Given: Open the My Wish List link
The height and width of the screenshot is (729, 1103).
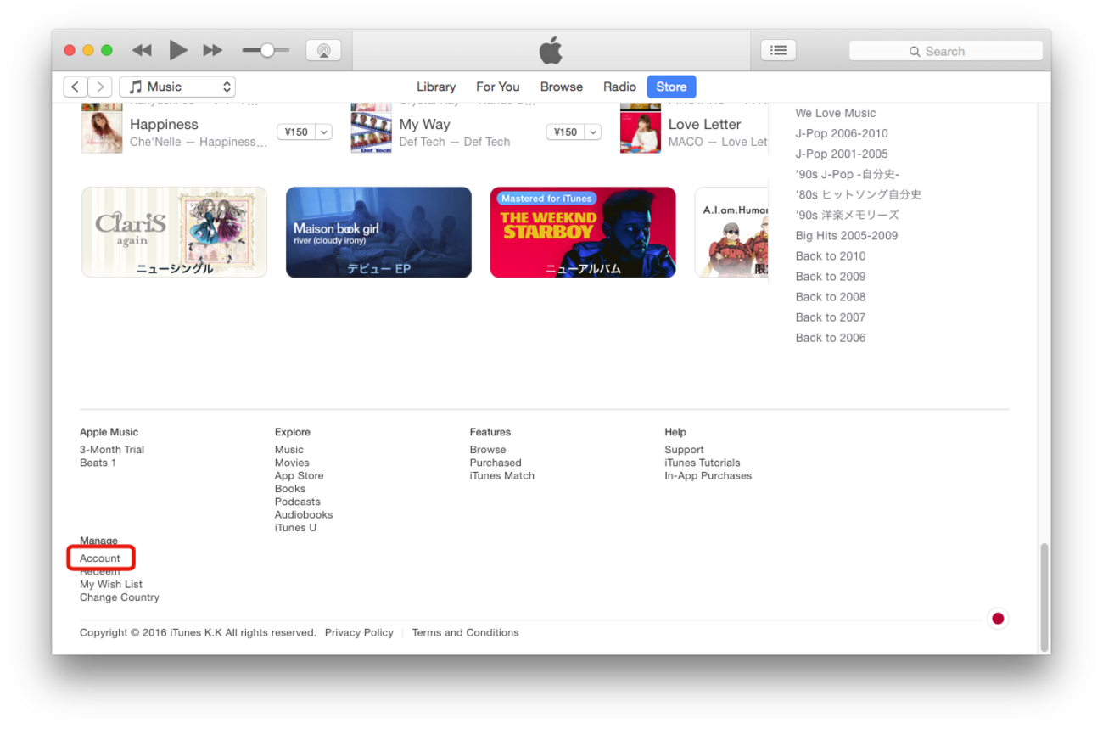Looking at the screenshot, I should coord(111,584).
